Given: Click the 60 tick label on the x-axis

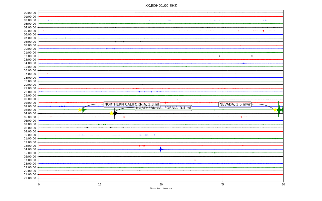Looking at the screenshot, I should [283, 185].
